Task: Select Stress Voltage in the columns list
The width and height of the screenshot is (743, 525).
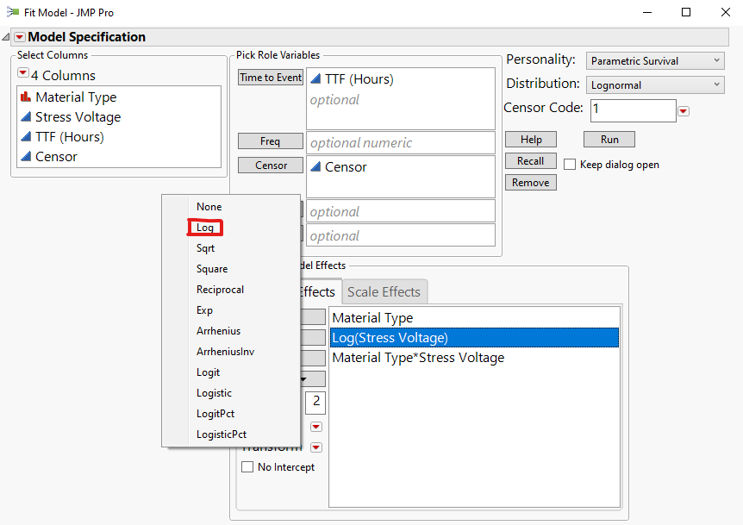Action: coord(78,117)
